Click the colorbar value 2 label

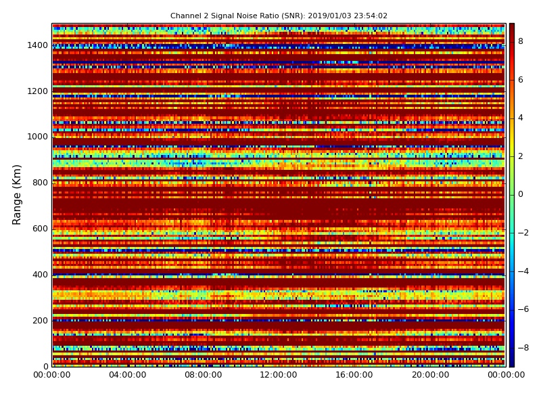point(521,156)
